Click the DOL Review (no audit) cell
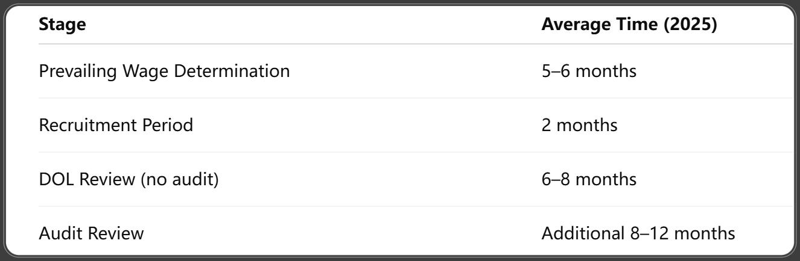Screen dimensions: 800x261 pos(129,179)
